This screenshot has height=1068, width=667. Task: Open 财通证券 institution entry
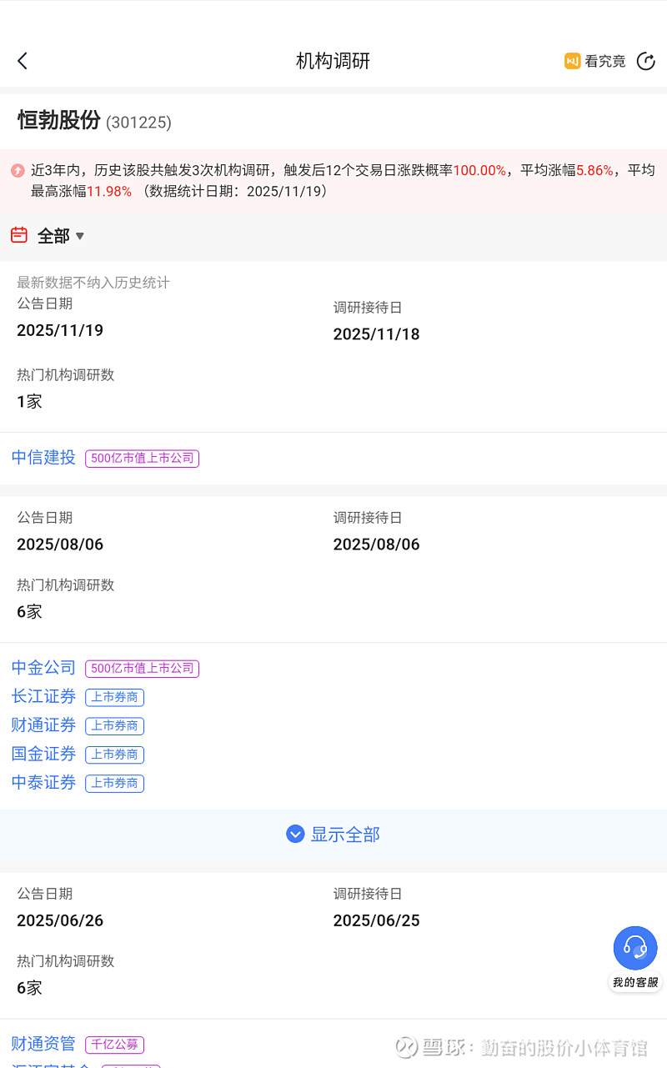(x=43, y=725)
